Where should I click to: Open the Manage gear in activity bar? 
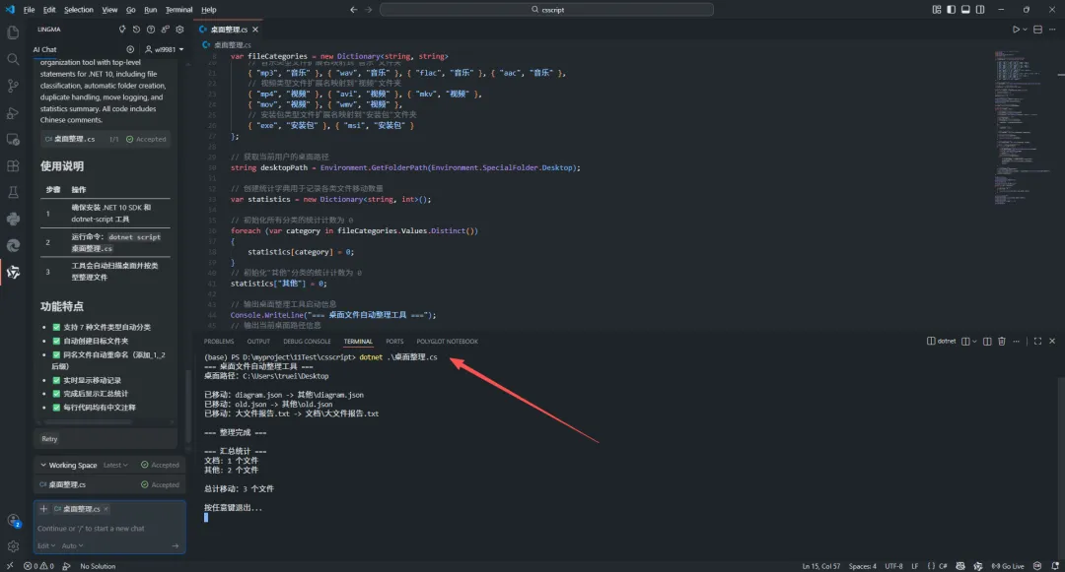coord(13,546)
